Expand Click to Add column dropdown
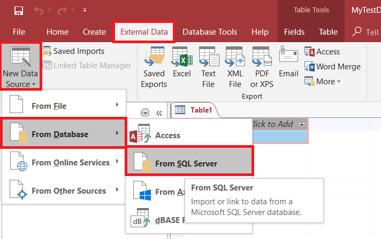 coord(302,124)
